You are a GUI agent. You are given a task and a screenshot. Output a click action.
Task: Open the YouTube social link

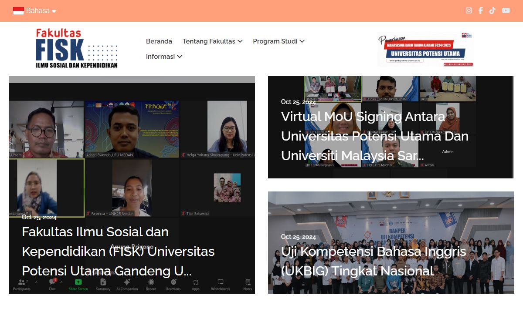click(x=506, y=10)
